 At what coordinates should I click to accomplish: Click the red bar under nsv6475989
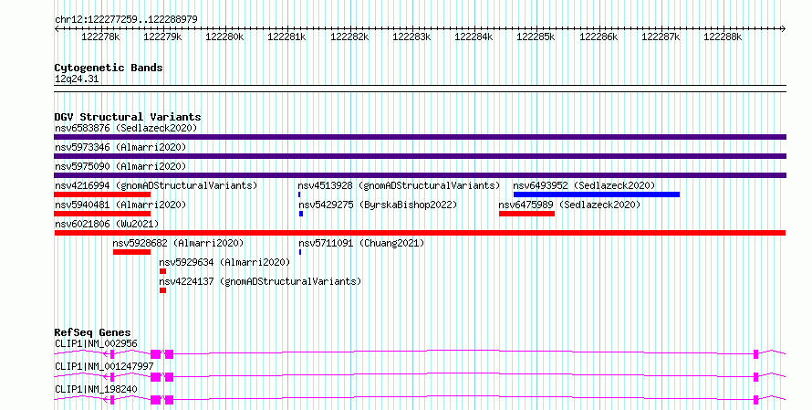(x=526, y=214)
